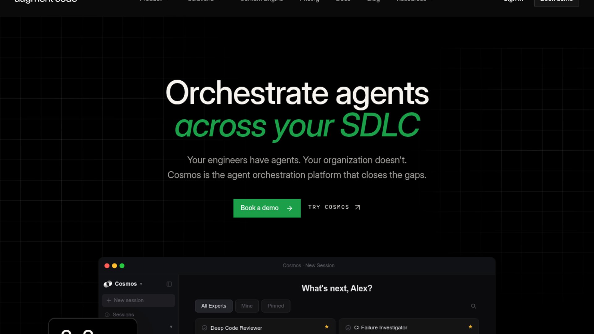
Task: Click "Your engineers have agents" subtitle line
Action: point(297,160)
